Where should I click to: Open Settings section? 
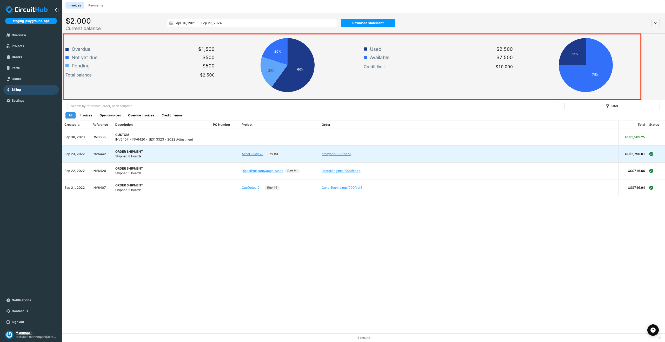coord(18,100)
